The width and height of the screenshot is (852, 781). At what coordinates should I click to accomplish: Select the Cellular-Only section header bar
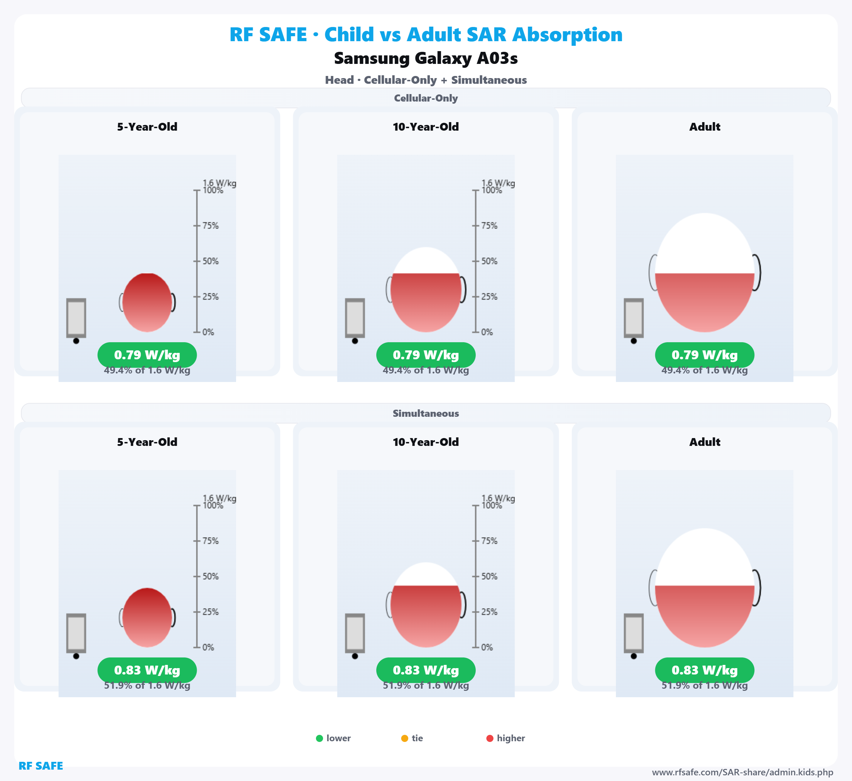(x=426, y=98)
